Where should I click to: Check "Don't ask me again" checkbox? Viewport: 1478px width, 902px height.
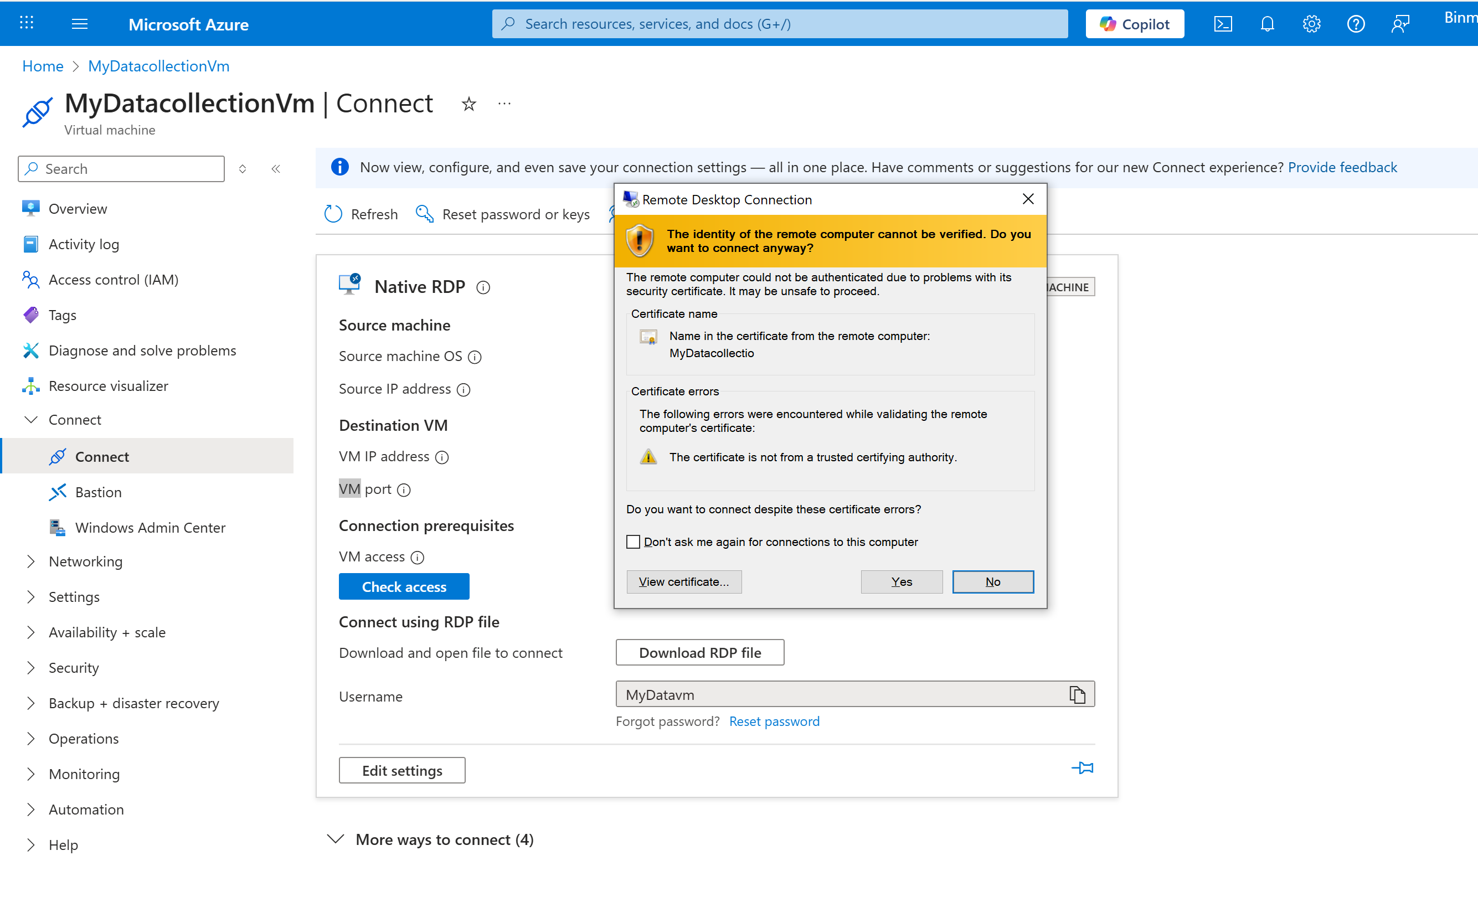click(634, 542)
